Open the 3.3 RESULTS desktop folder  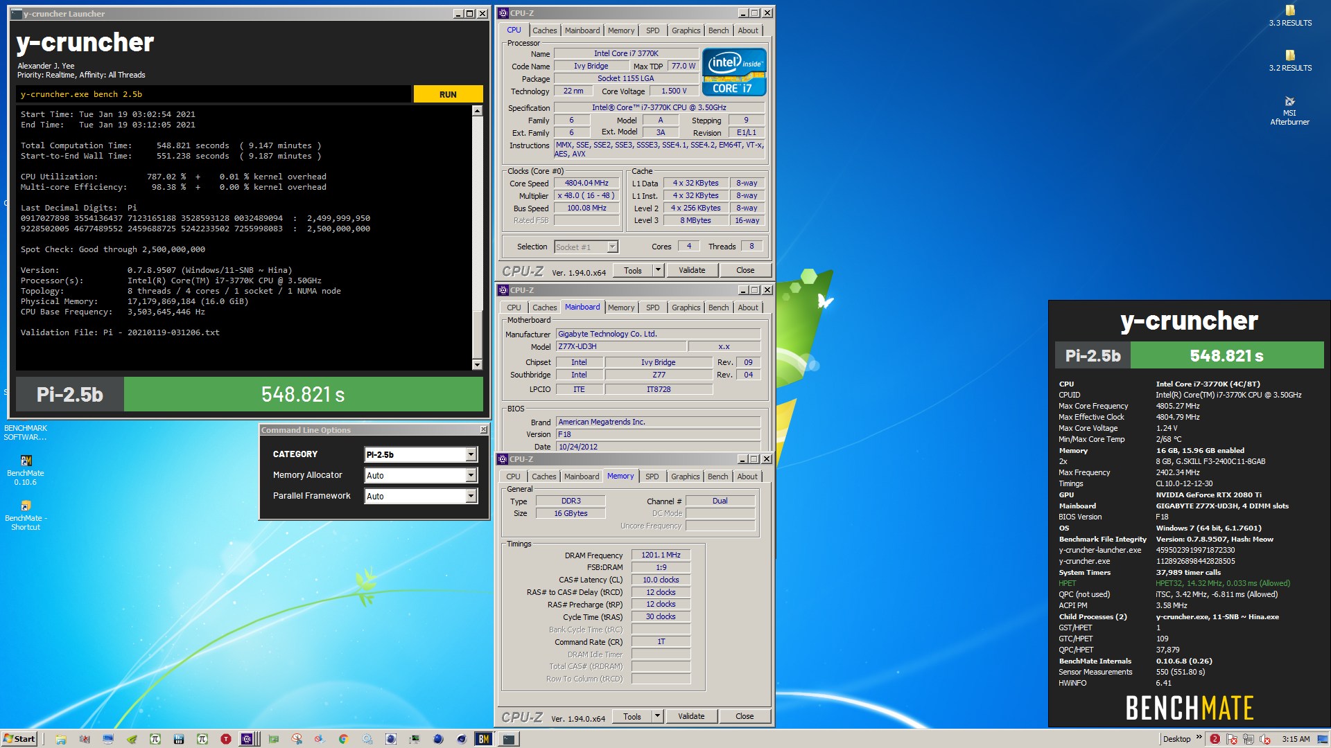(1290, 16)
